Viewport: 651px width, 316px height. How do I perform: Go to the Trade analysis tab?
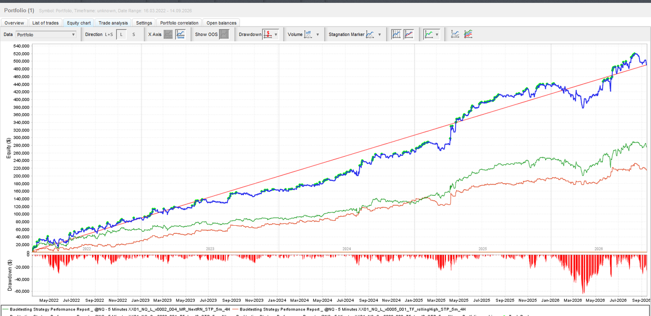point(113,23)
